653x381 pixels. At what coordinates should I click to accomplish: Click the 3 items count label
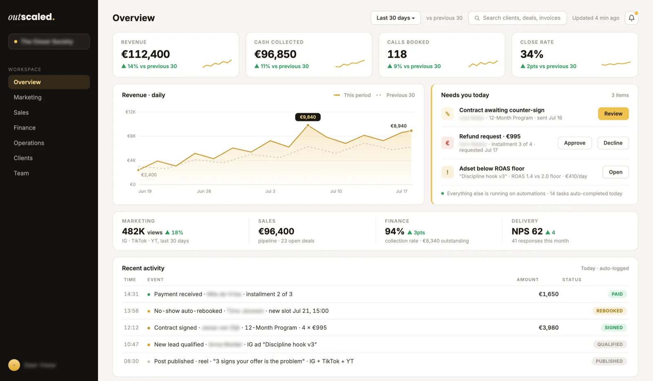pos(620,95)
